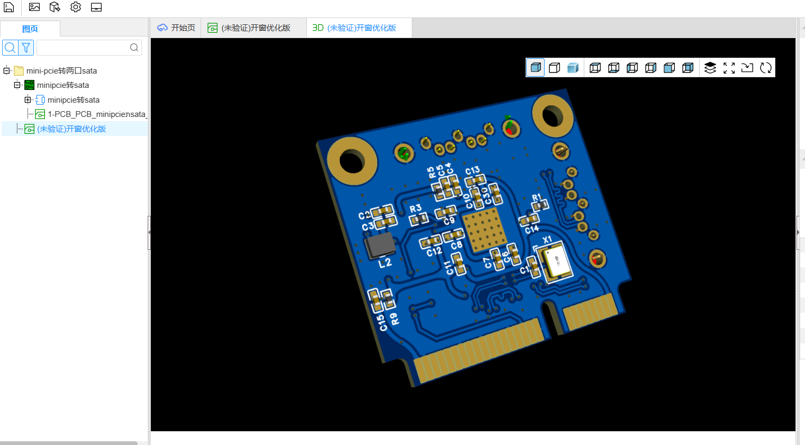Image resolution: width=805 pixels, height=445 pixels.
Task: Click the export image icon
Action: [x=34, y=7]
